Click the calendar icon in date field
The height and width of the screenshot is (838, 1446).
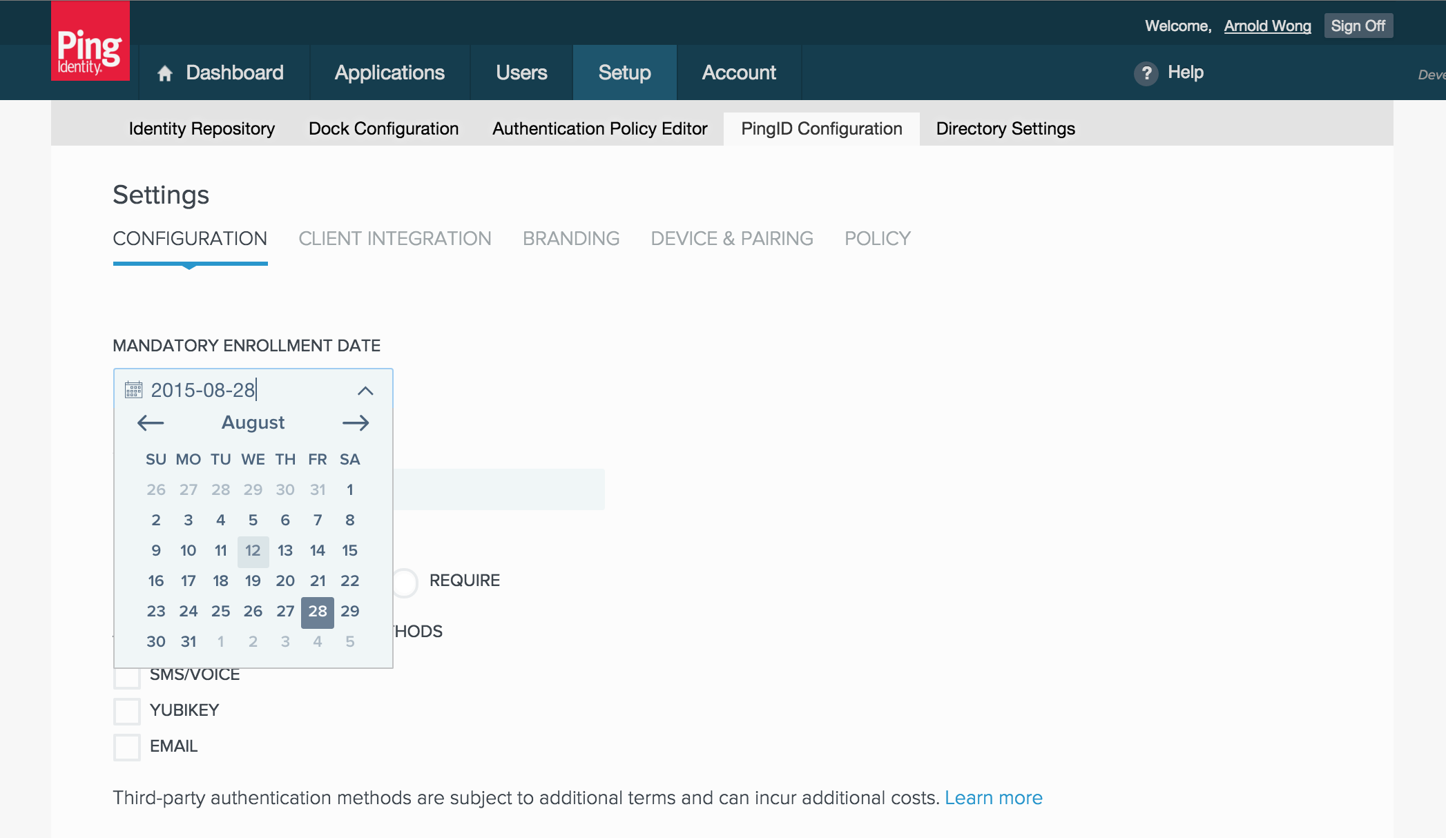133,390
